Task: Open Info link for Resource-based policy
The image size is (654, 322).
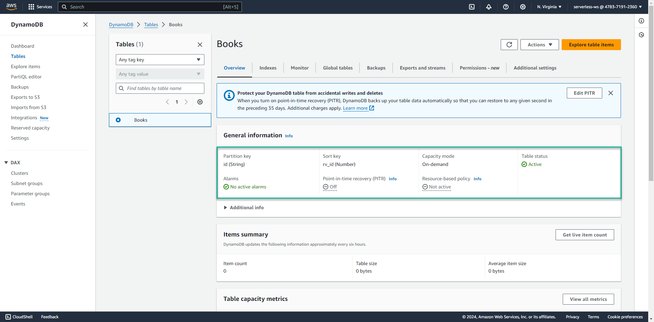Action: click(x=478, y=179)
